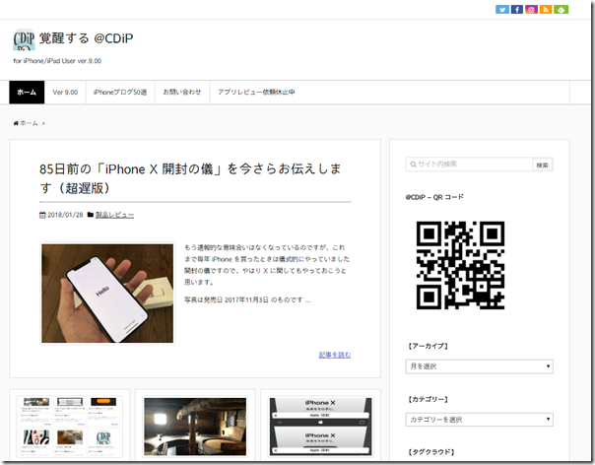595x465 pixels.
Task: Click the calendar icon beside post date
Action: [42, 215]
